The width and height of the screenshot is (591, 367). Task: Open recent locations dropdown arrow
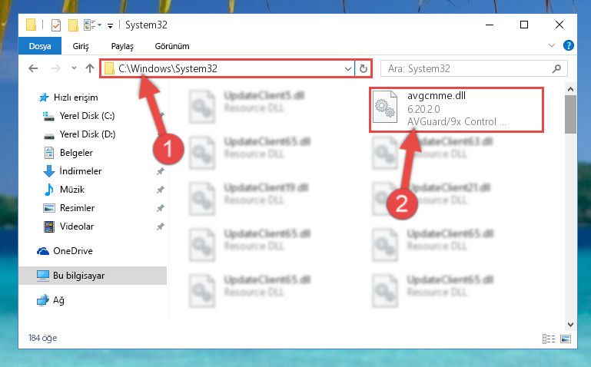pyautogui.click(x=74, y=68)
